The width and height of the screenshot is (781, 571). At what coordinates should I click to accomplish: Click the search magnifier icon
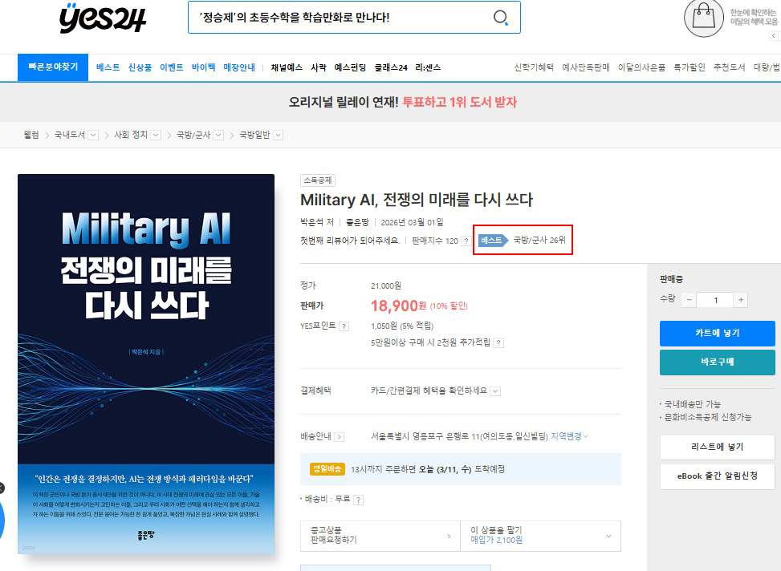coord(500,18)
